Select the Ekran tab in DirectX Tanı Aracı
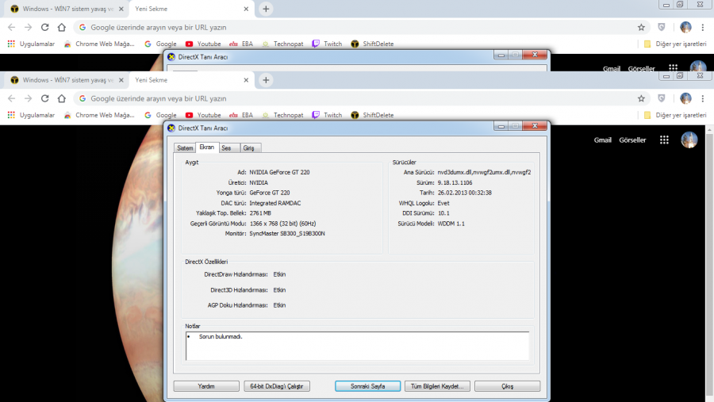The height and width of the screenshot is (402, 714). (x=207, y=147)
